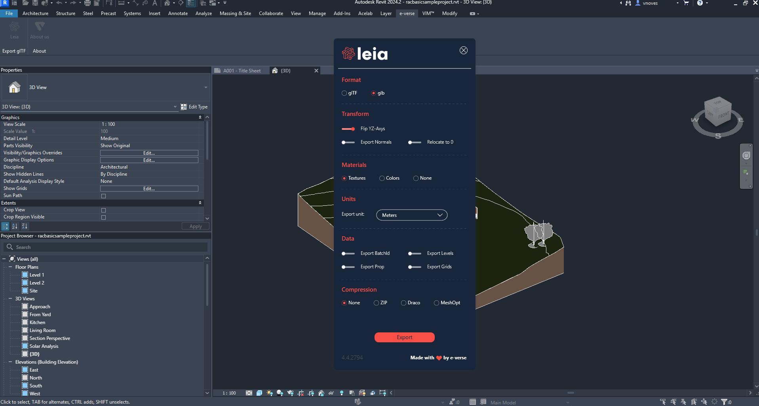The image size is (759, 406).
Task: Toggle the Sun Path icon in view control bar
Action: point(270,393)
